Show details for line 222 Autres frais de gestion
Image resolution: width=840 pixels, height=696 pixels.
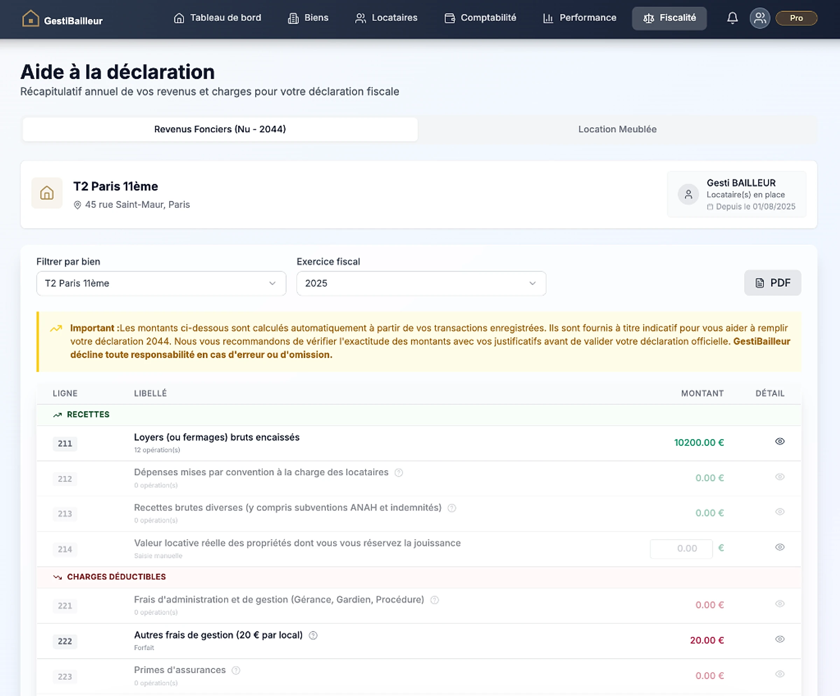[779, 639]
